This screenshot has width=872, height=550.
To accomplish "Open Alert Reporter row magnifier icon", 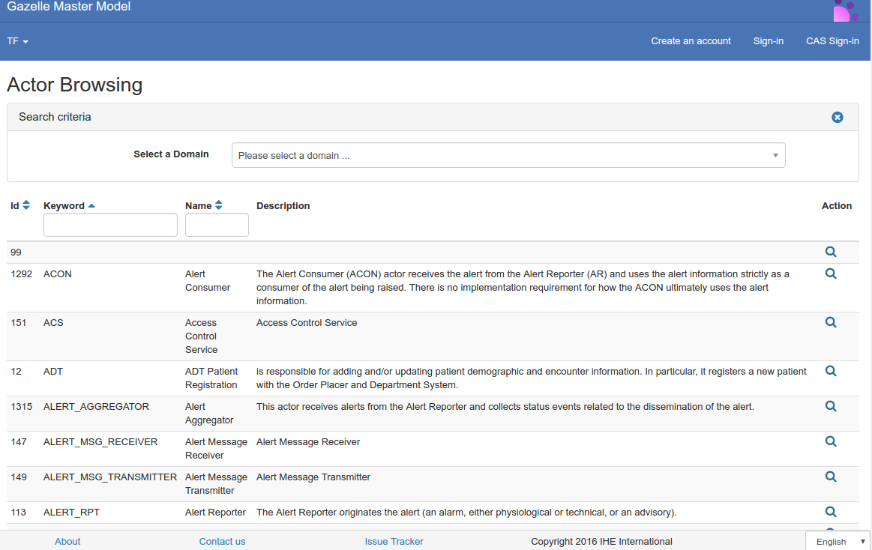I will 830,512.
